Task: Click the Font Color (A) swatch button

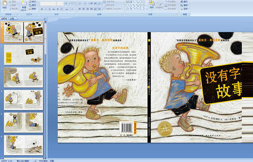Action: pyautogui.click(x=72, y=9)
